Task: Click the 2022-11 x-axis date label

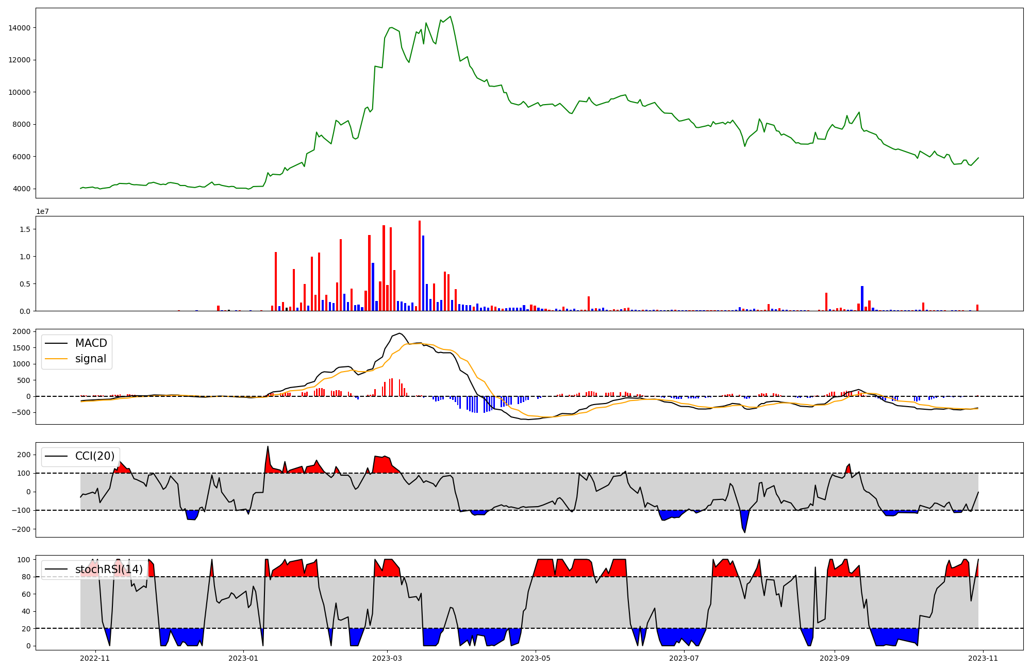Action: coord(95,658)
